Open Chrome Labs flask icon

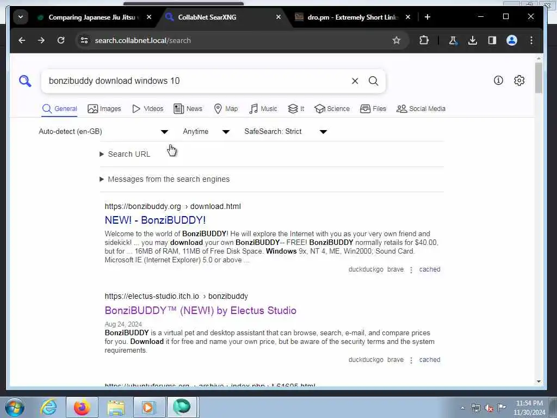tap(453, 40)
